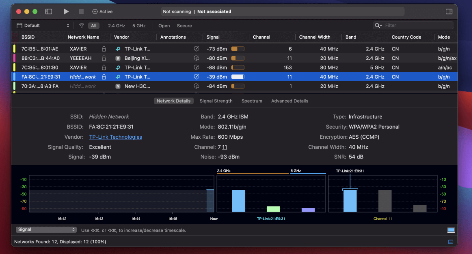Click the annotation icon for YEEEEAH network

[x=196, y=58]
